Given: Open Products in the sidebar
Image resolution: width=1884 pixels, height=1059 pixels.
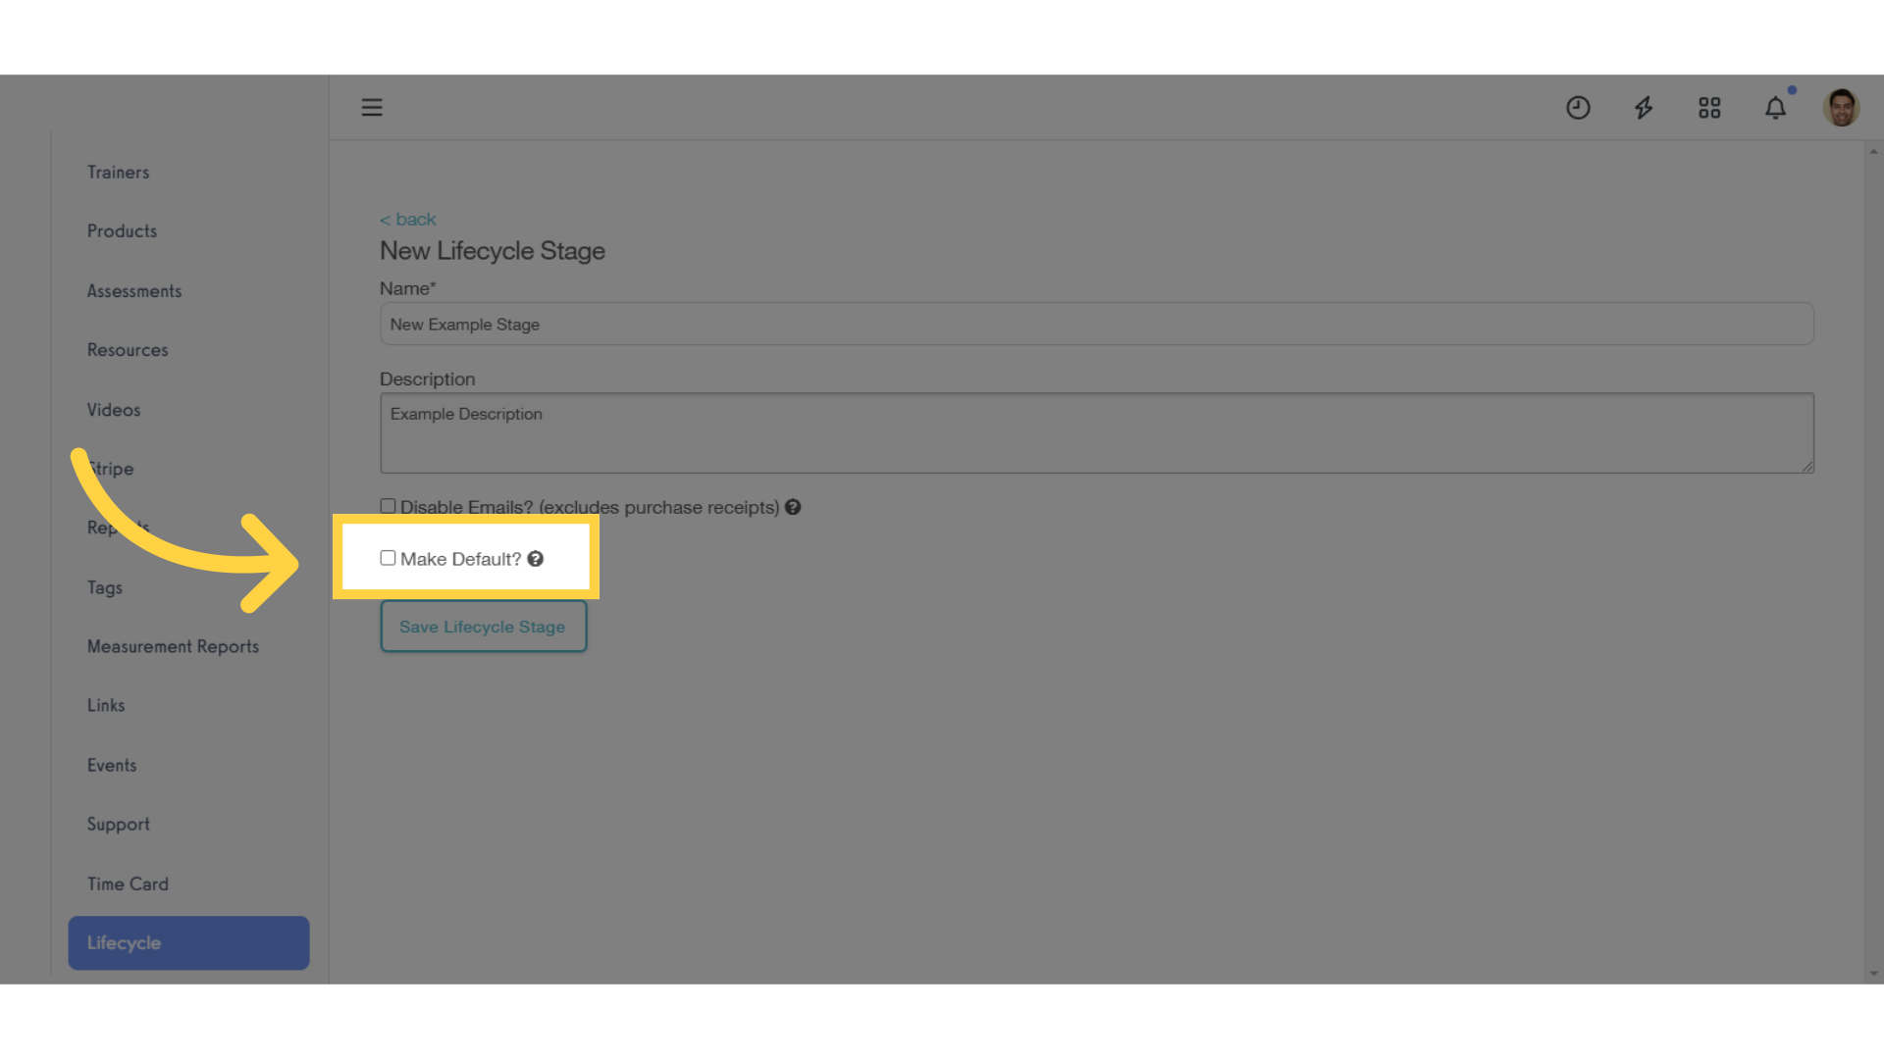Looking at the screenshot, I should click(x=122, y=230).
